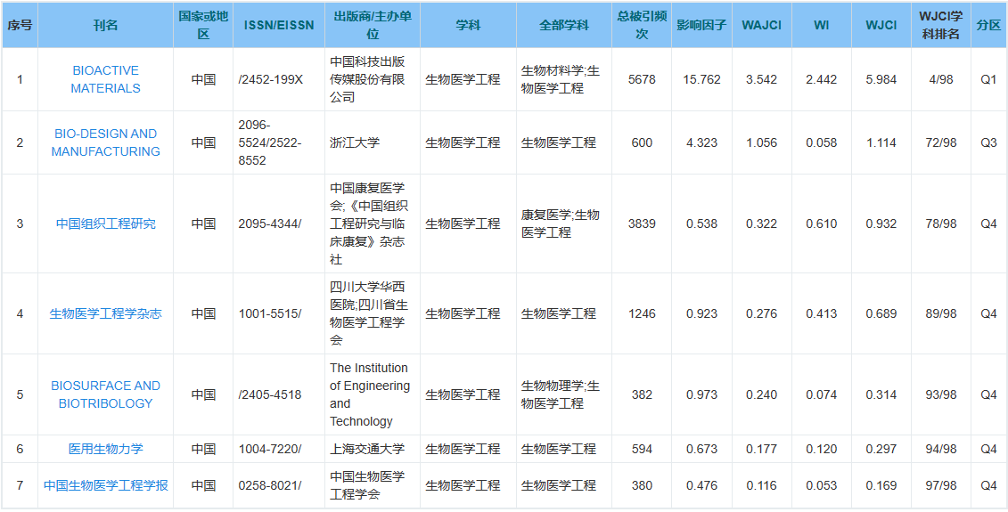Click the 总被引频次 column header
1008x512 pixels.
[x=642, y=25]
